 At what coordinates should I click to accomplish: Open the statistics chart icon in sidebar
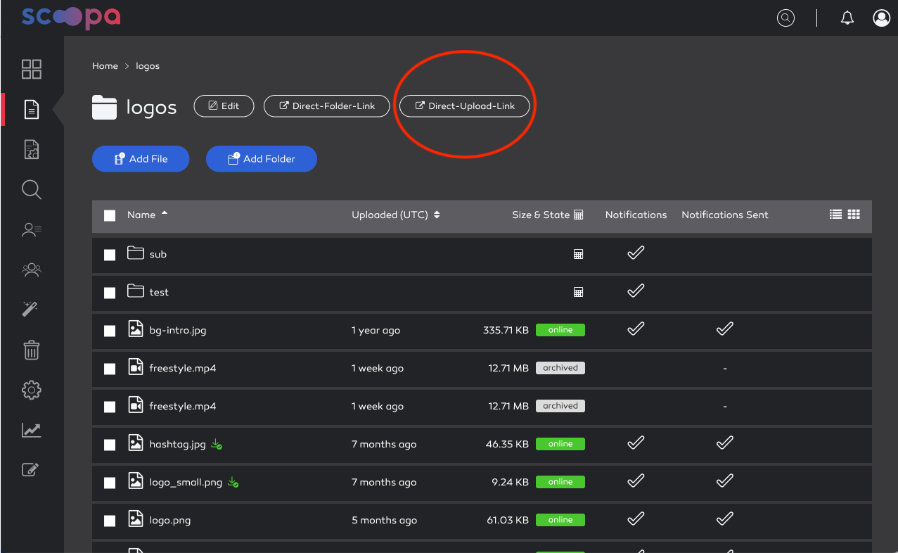(32, 430)
